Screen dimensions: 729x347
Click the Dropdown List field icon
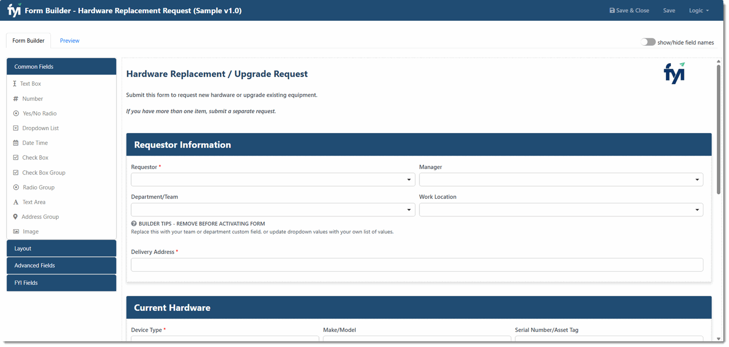click(16, 128)
